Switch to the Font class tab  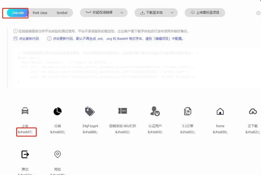point(40,13)
